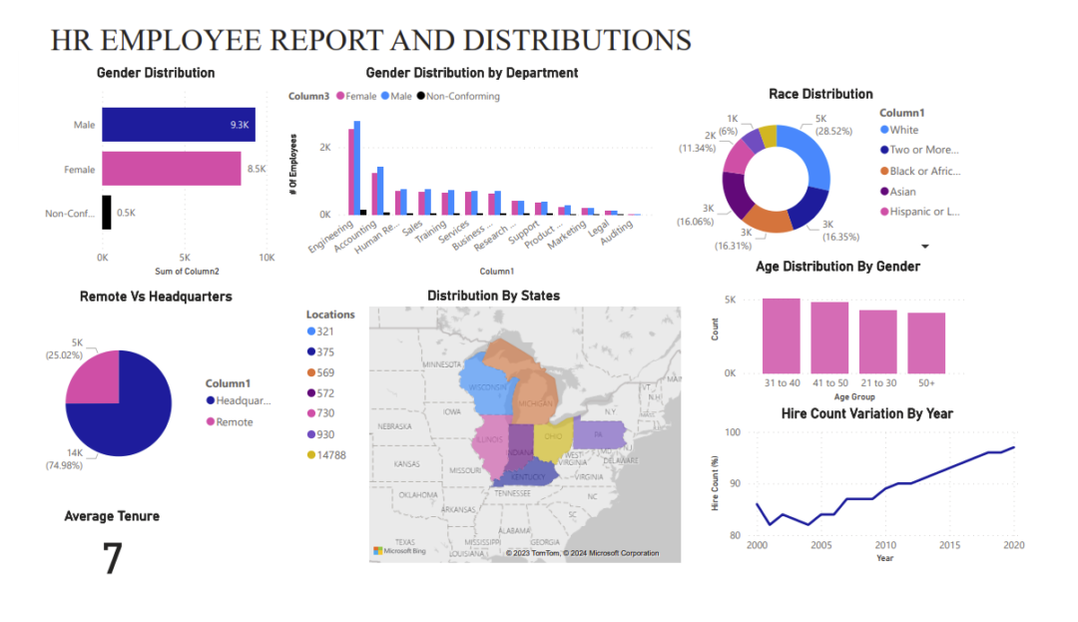
Task: Select the 50+ age group bar
Action: (x=925, y=342)
